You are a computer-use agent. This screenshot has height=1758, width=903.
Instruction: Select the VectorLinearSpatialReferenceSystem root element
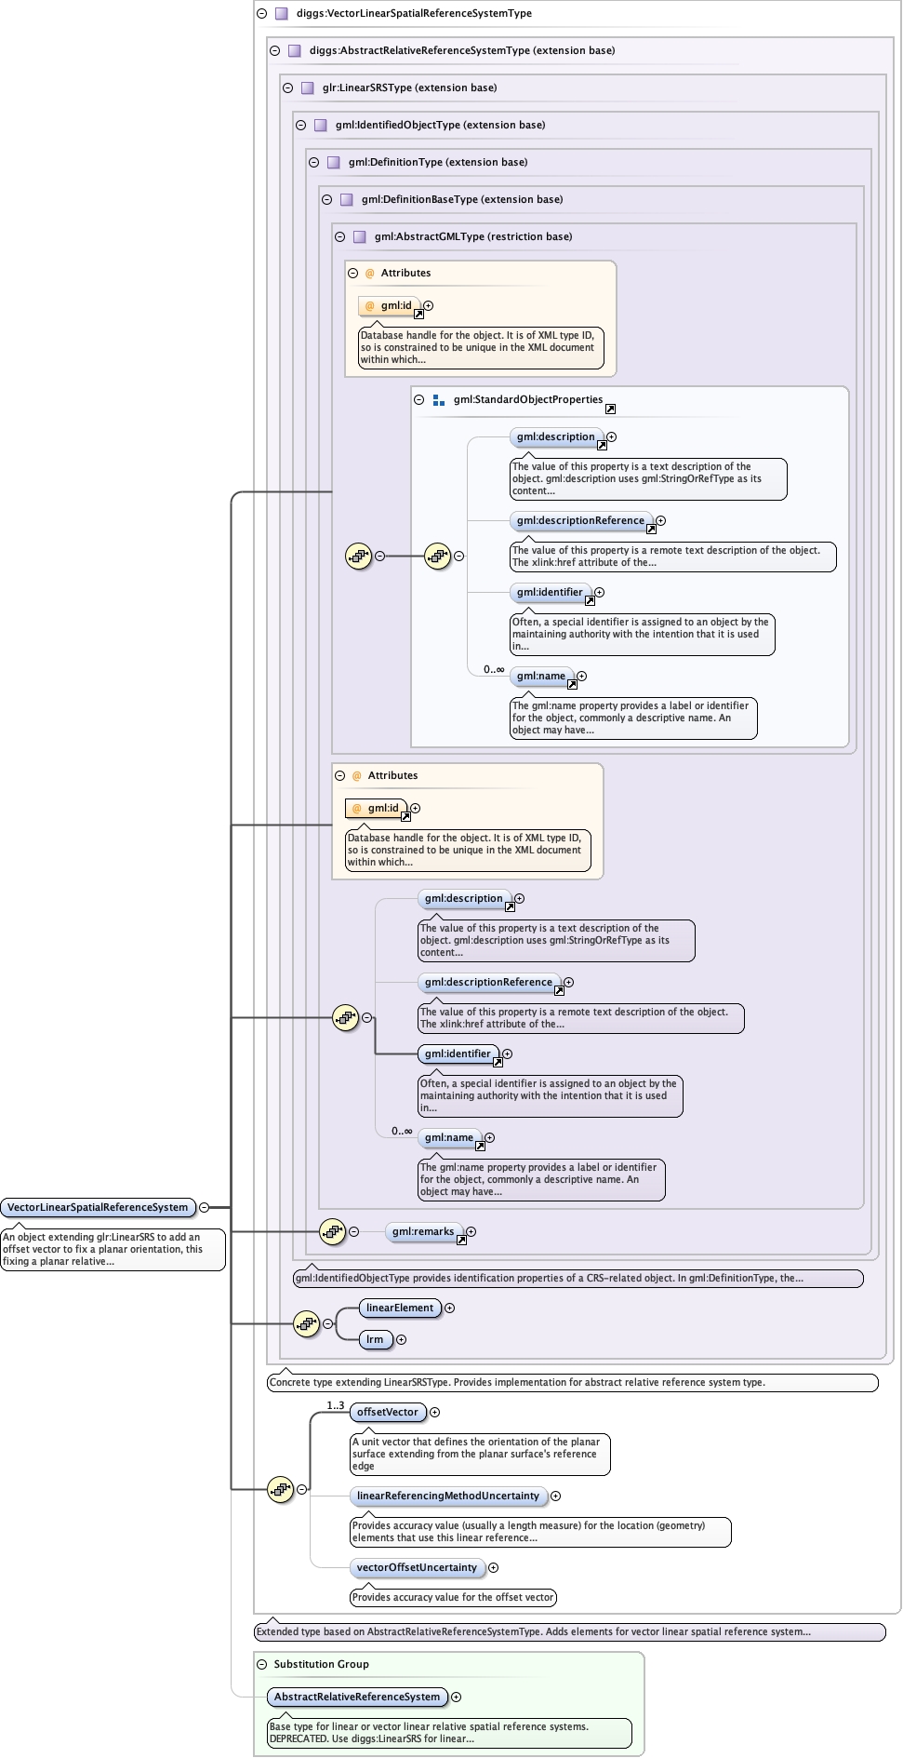pyautogui.click(x=98, y=1207)
